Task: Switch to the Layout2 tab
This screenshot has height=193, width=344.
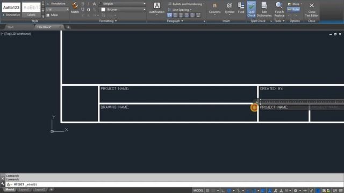Action: [x=40, y=189]
